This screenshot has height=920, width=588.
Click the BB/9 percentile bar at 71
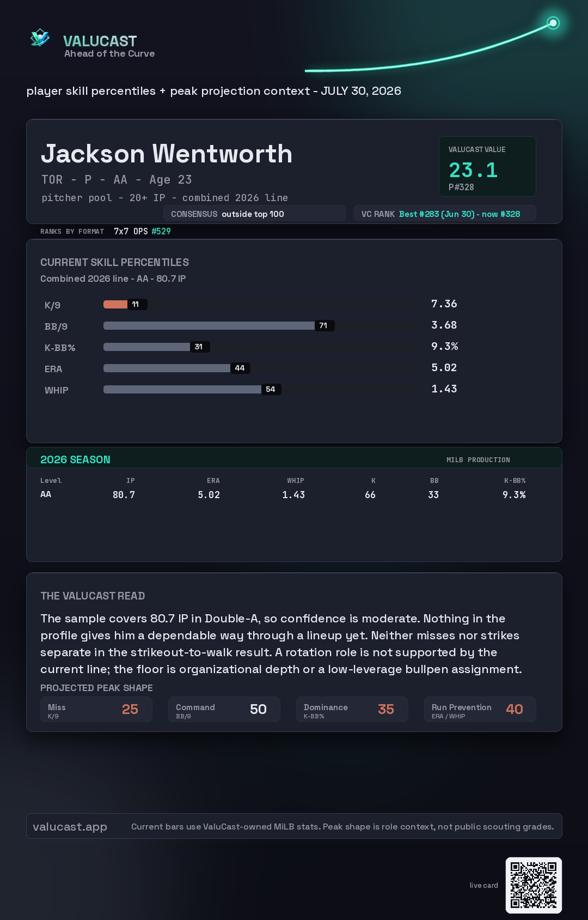tap(219, 325)
